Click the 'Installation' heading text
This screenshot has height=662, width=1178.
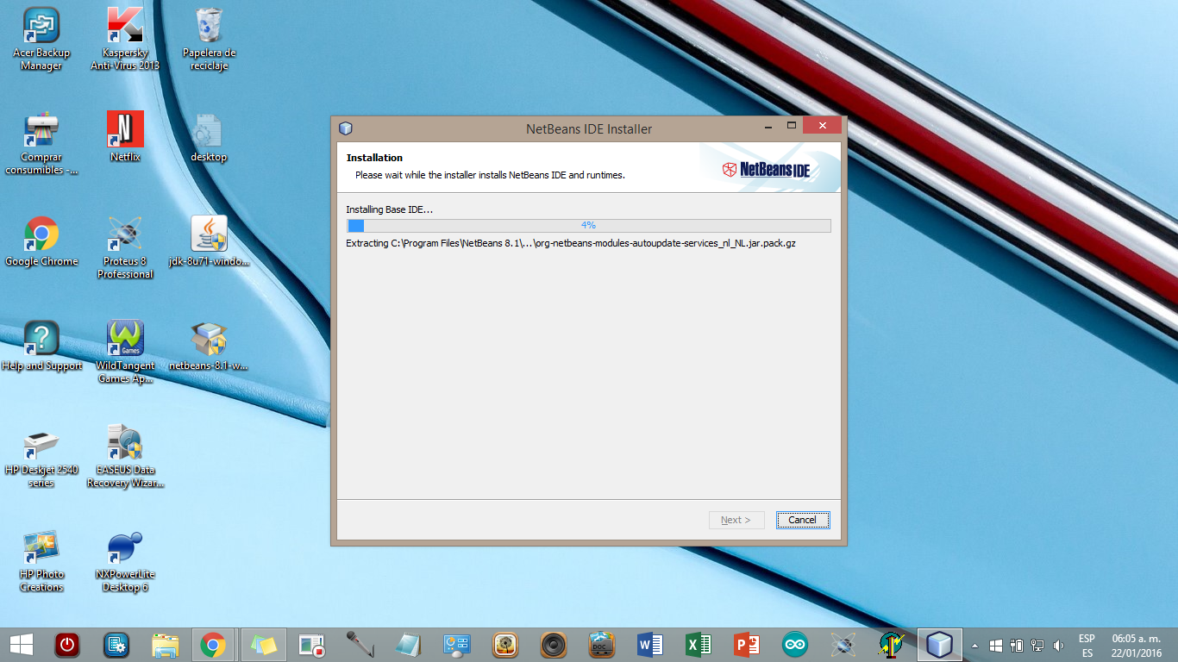pos(374,158)
